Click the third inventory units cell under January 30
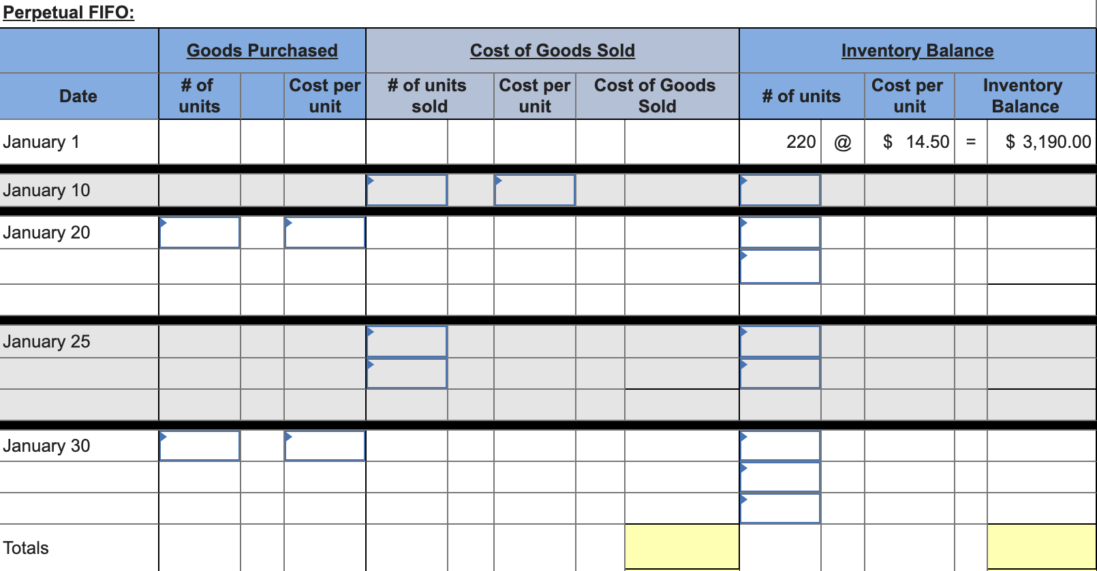Image resolution: width=1097 pixels, height=571 pixels. click(x=779, y=508)
